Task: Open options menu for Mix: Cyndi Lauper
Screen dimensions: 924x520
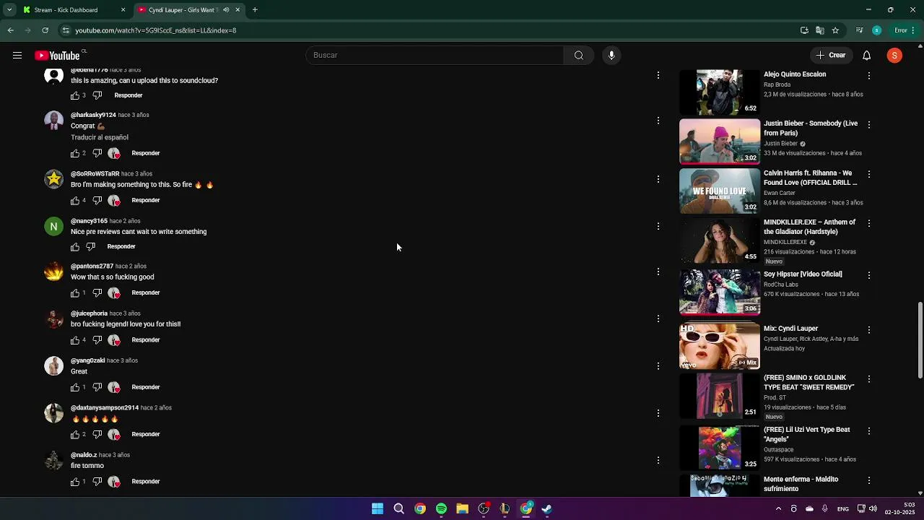Action: [868, 330]
